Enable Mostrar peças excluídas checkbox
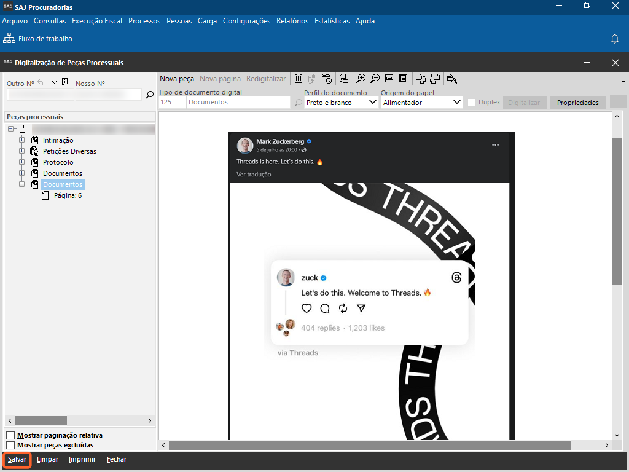 10,445
